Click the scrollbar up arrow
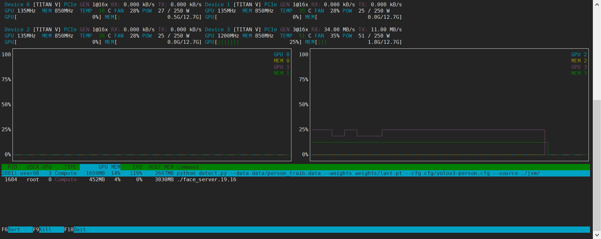601x239 pixels. click(x=597, y=5)
